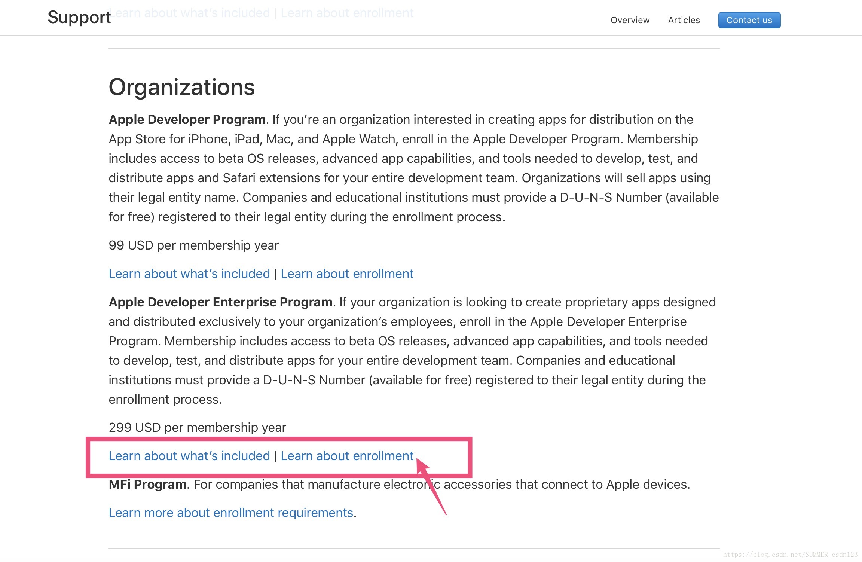Open what's included link under 299 USD

(x=189, y=456)
